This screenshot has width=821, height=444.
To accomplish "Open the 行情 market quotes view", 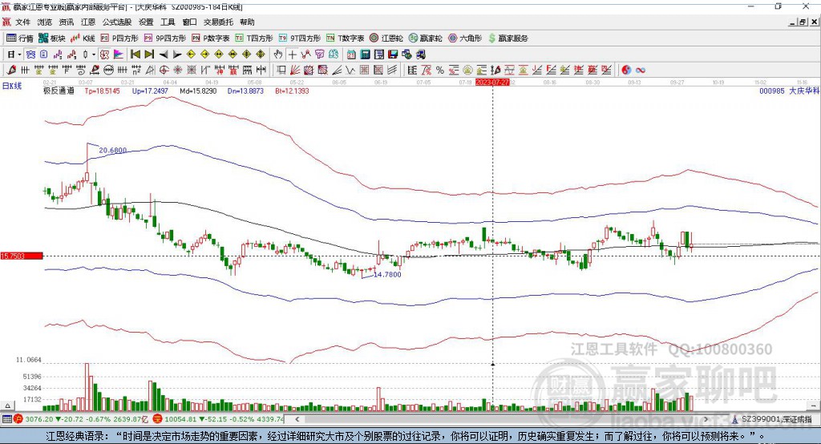I will tap(20, 38).
